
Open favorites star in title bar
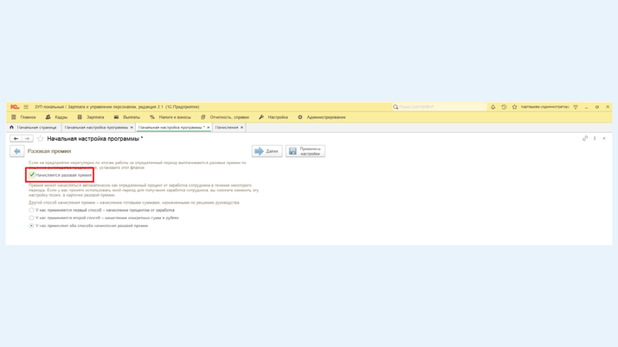[x=514, y=107]
